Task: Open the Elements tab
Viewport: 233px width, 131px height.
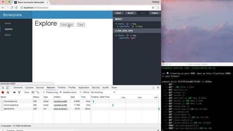Action: pyautogui.click(x=18, y=88)
